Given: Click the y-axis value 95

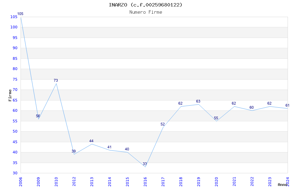Looking at the screenshot, I should [15, 38].
